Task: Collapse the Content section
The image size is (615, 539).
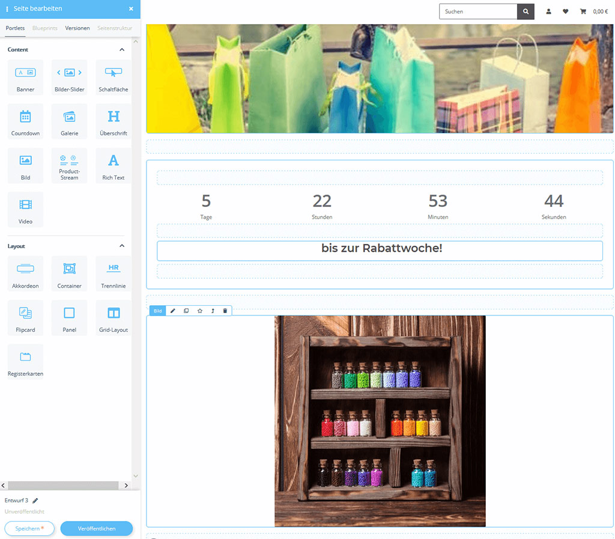Action: (x=122, y=49)
